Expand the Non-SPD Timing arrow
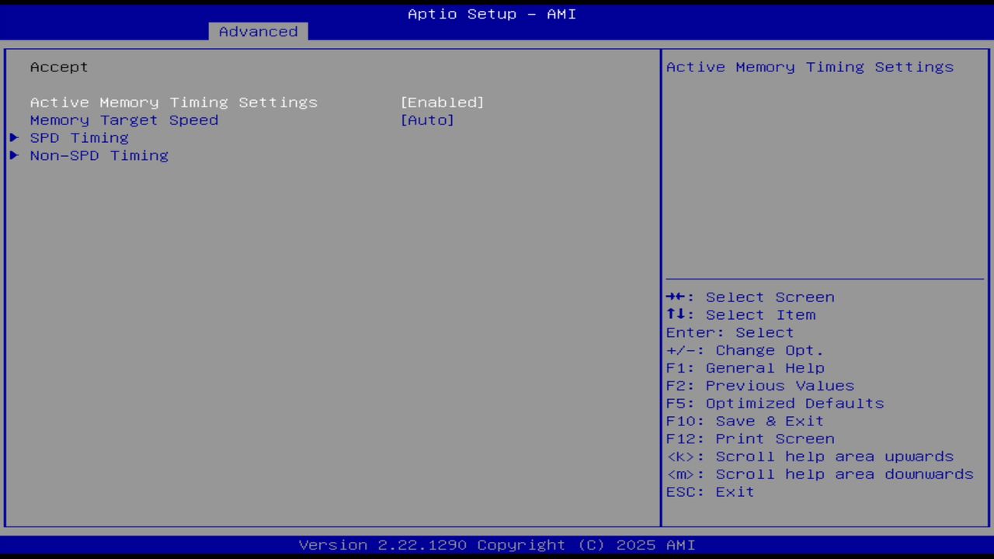The image size is (994, 559). click(14, 155)
